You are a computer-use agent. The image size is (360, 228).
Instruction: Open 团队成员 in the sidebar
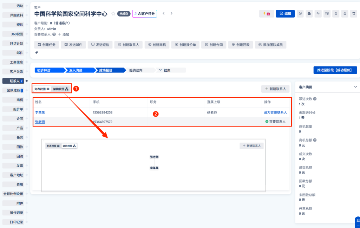pyautogui.click(x=13, y=91)
